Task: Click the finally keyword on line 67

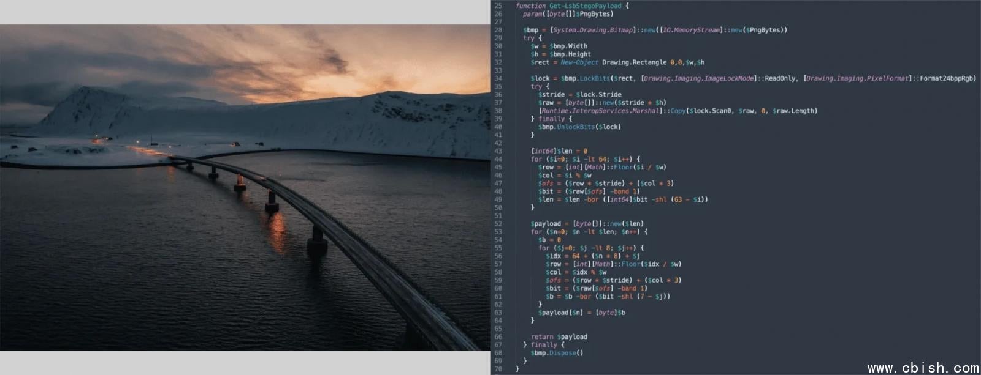Action: click(544, 345)
